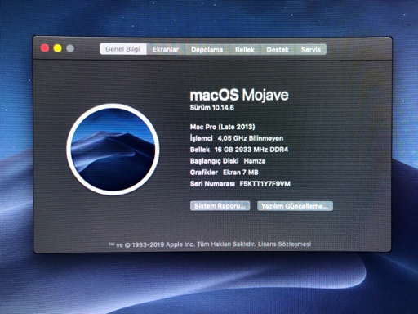Click the Sistem Raporu button
Viewport: 418px width, 314px height.
(x=220, y=206)
